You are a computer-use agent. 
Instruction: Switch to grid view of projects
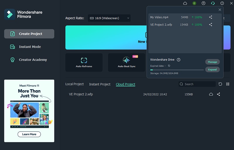tap(228, 84)
